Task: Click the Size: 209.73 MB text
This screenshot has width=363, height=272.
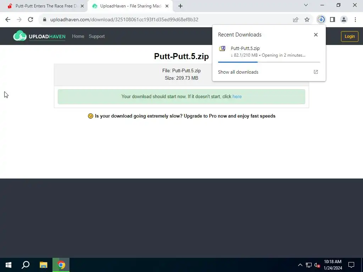Action: click(x=181, y=78)
